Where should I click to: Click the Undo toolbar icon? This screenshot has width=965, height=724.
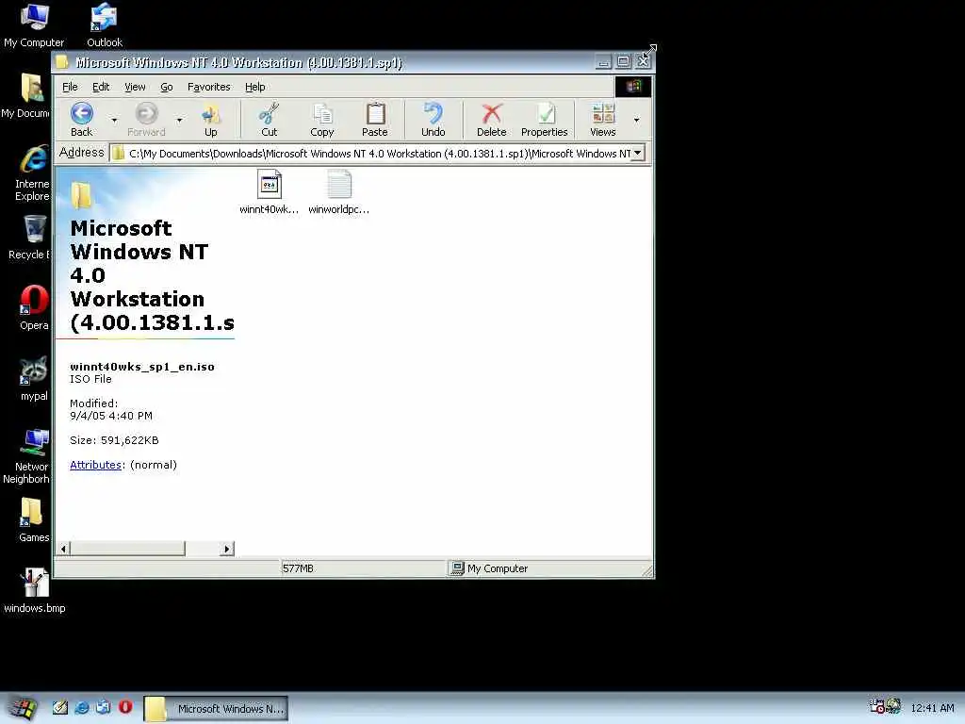click(x=433, y=120)
